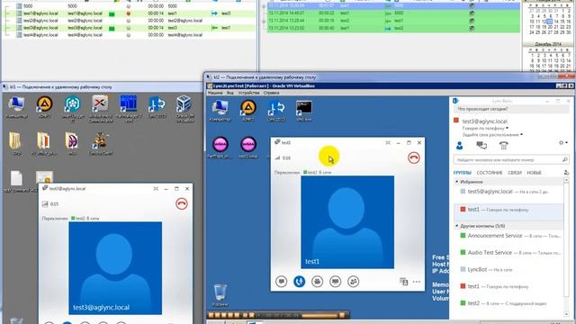Viewport: 576px width, 324px height.
Task: Select the test2 contact in Lync list
Action: click(x=508, y=303)
